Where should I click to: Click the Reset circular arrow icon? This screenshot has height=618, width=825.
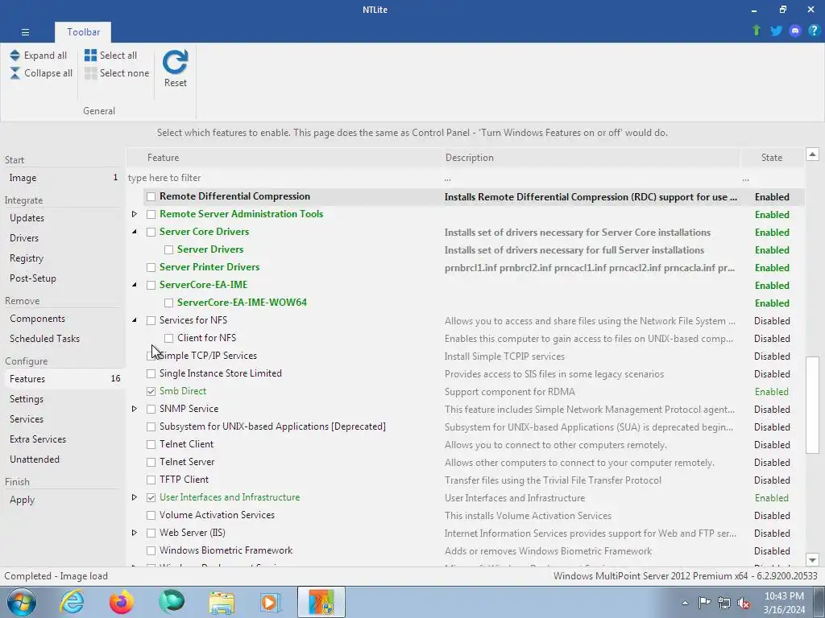pos(175,62)
